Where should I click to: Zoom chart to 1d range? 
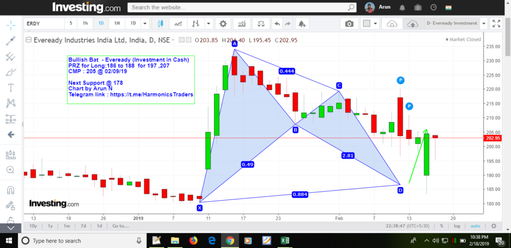click(99, 226)
